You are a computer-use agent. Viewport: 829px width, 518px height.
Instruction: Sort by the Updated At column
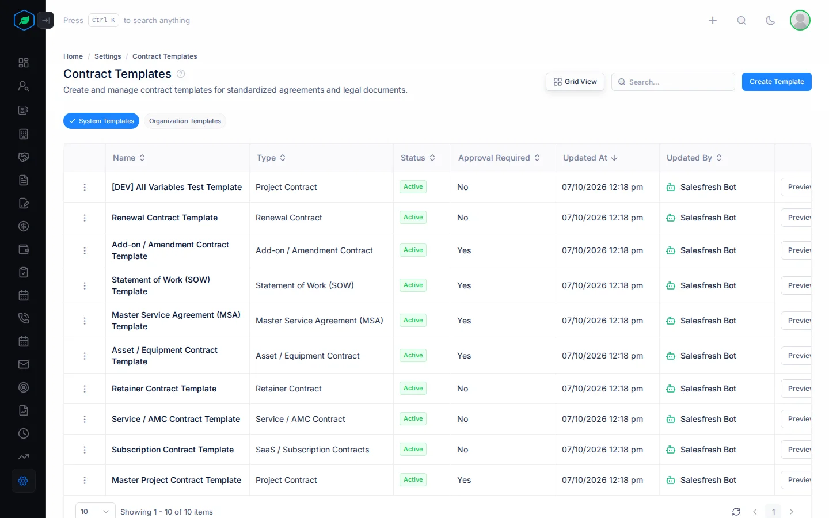coord(590,158)
